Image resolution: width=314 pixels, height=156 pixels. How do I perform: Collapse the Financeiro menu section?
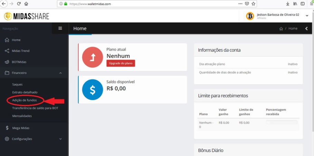(x=60, y=73)
